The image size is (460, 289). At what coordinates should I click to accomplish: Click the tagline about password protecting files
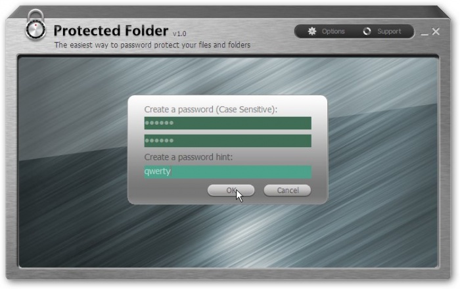tap(152, 45)
